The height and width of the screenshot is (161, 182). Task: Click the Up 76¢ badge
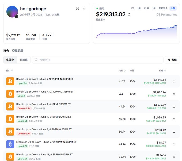pos(21,96)
